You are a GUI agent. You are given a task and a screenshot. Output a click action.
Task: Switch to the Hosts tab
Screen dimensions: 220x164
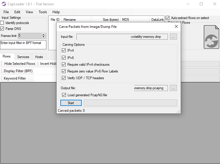tap(39, 57)
